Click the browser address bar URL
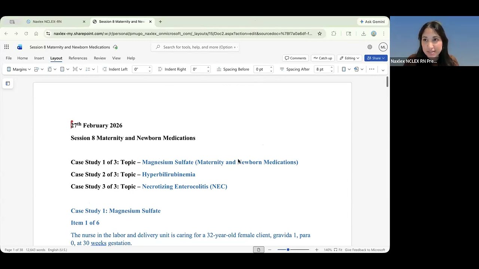The height and width of the screenshot is (269, 479). point(183,34)
